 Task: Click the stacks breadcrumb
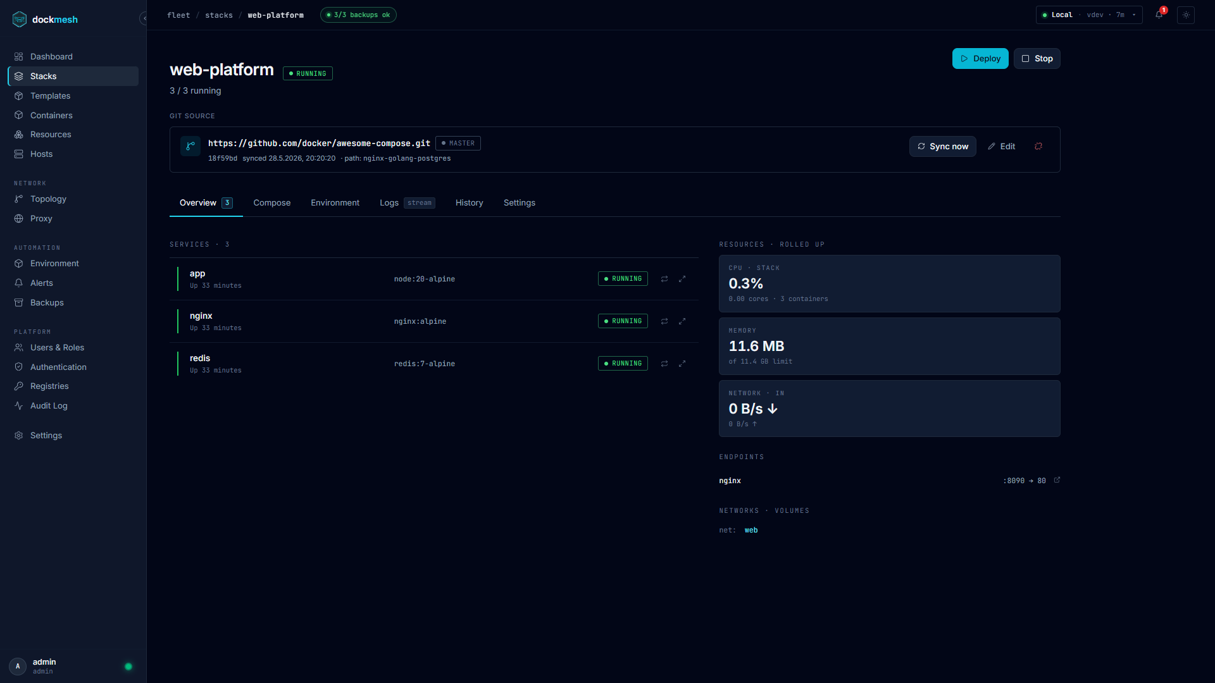[219, 15]
